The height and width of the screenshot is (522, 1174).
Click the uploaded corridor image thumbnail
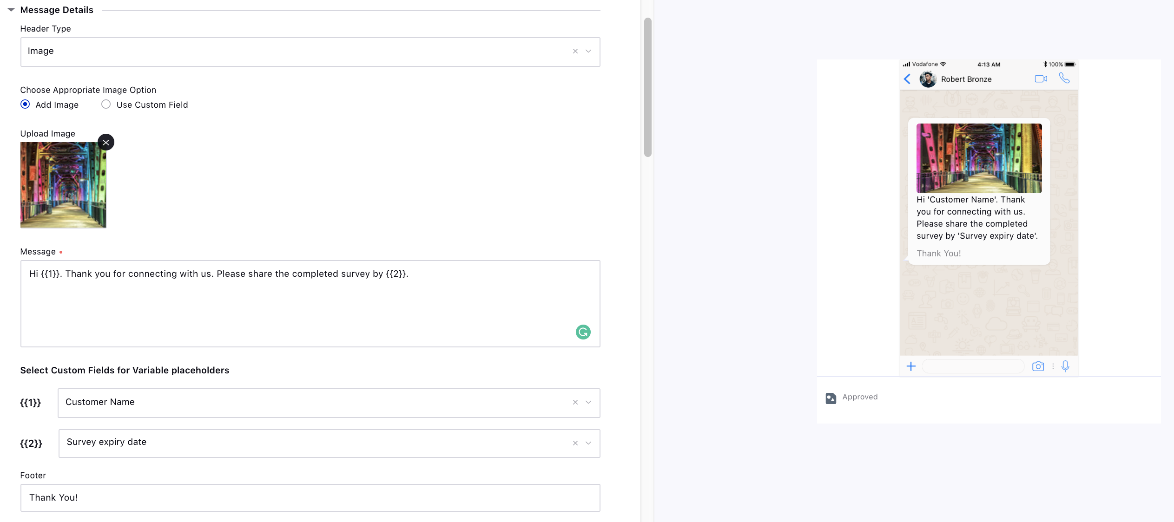click(x=63, y=185)
